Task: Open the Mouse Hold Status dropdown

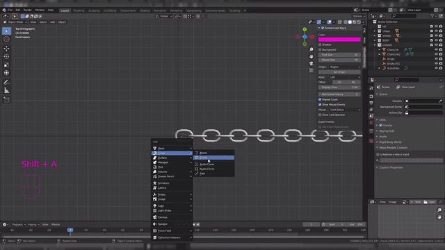Action: [x=345, y=110]
